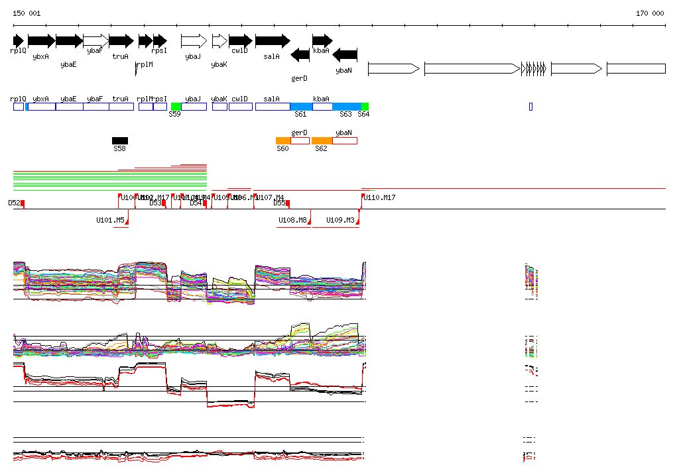679x473 pixels.
Task: Click the black truA gene arrow
Action: pyautogui.click(x=121, y=41)
